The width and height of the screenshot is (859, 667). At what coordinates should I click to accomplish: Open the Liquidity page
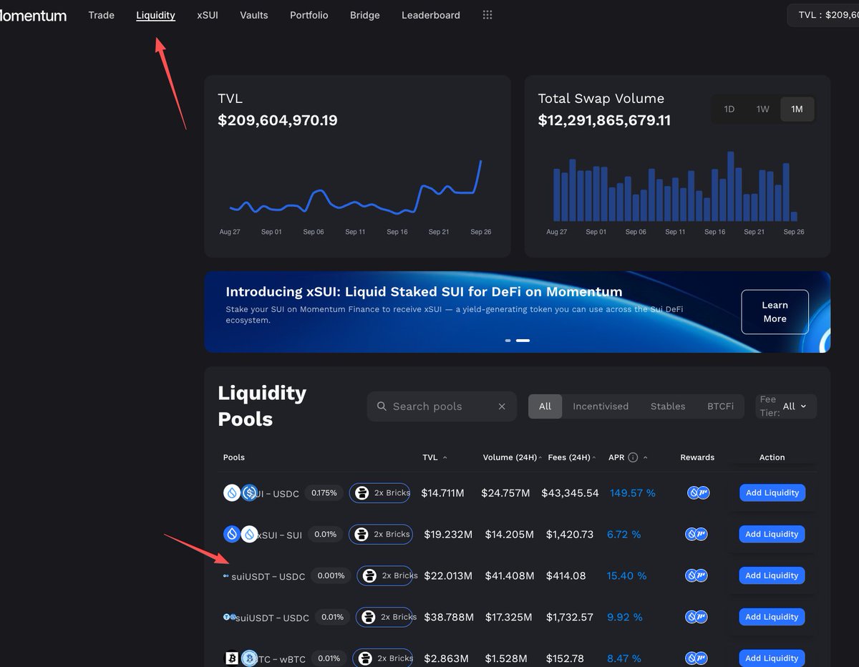(x=156, y=15)
